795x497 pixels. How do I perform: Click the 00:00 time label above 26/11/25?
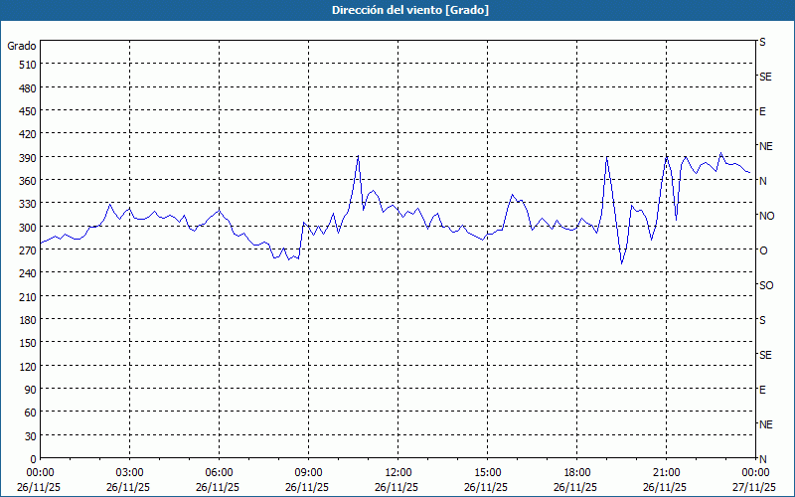coord(39,473)
